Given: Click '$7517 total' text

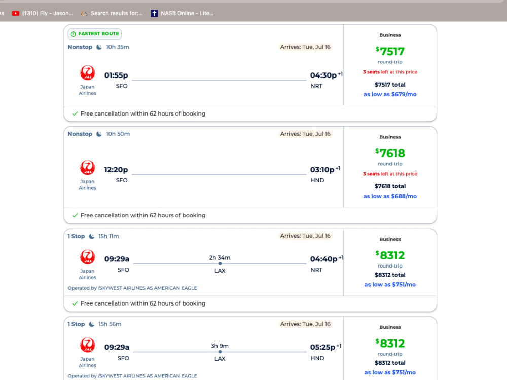Looking at the screenshot, I should (x=390, y=85).
